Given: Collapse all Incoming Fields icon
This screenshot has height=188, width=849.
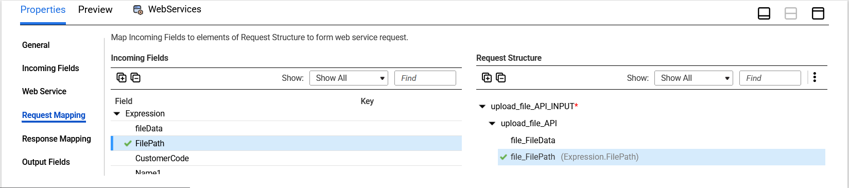Looking at the screenshot, I should (135, 78).
